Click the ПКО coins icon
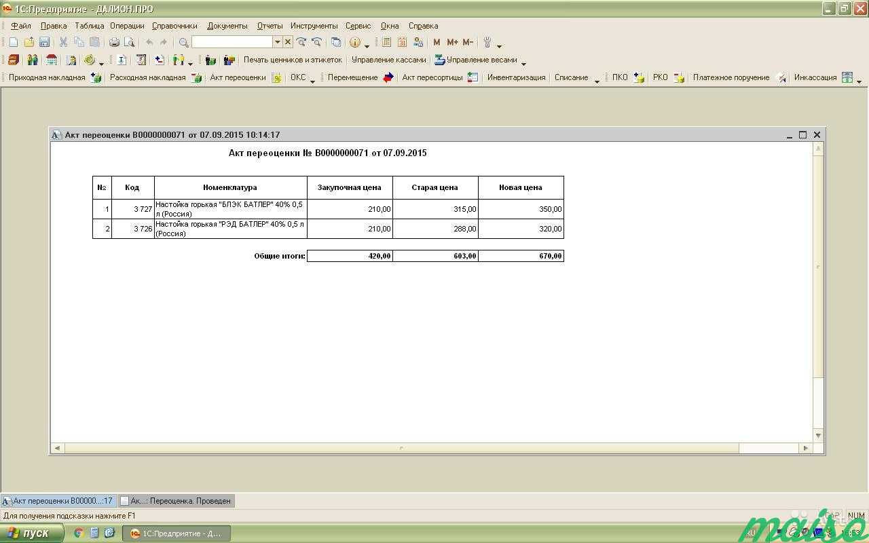 pyautogui.click(x=638, y=77)
